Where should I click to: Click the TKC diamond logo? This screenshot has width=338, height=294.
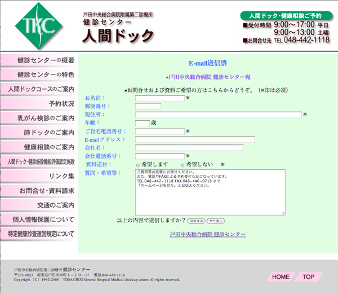pyautogui.click(x=39, y=26)
